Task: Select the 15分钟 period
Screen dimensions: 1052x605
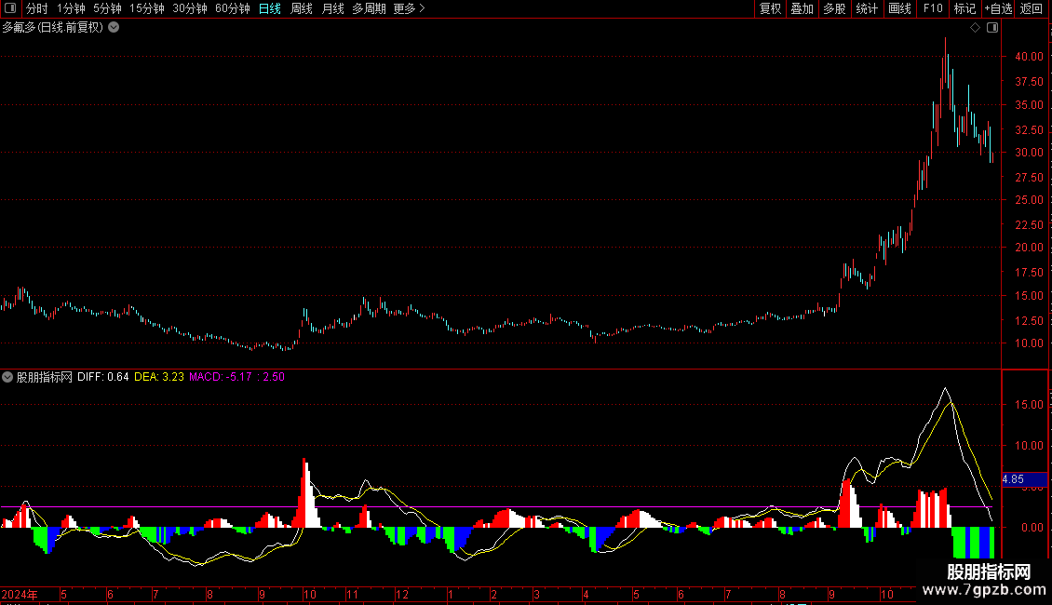Action: point(147,8)
